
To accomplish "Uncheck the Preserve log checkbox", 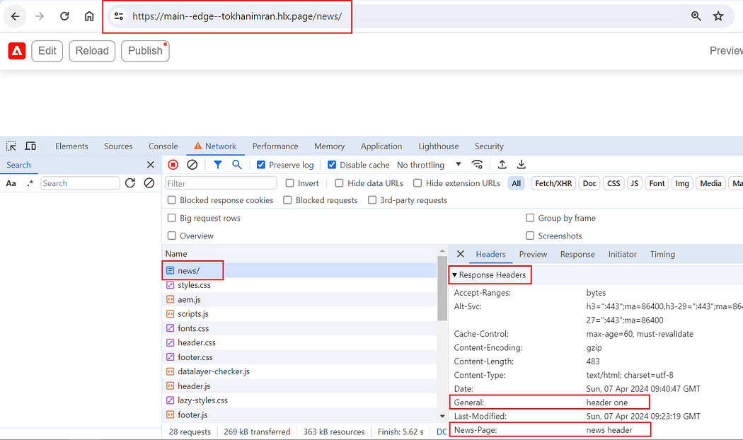I will point(260,165).
